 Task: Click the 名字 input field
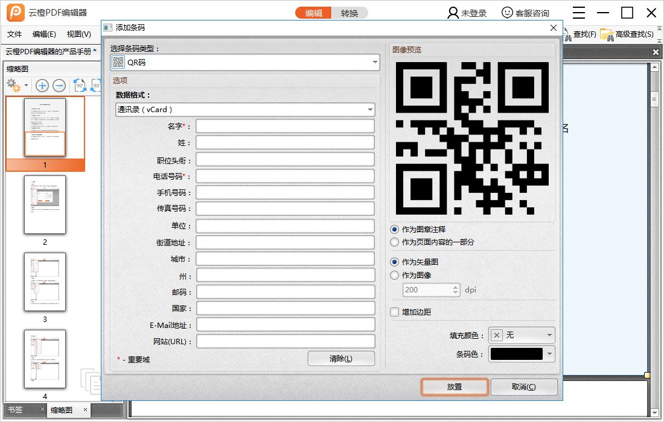(285, 126)
